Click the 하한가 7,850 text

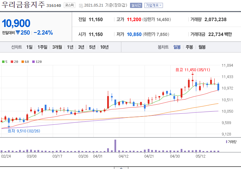pos(156,34)
